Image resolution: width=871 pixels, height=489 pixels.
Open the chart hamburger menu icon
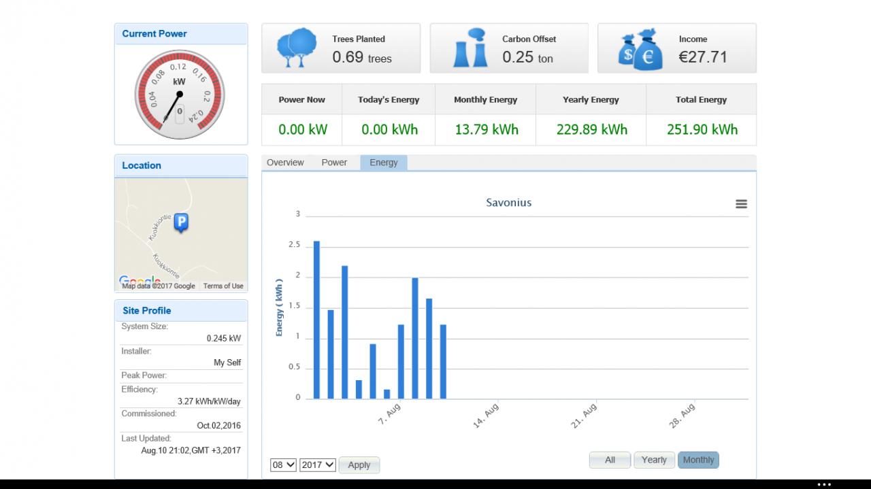click(741, 204)
